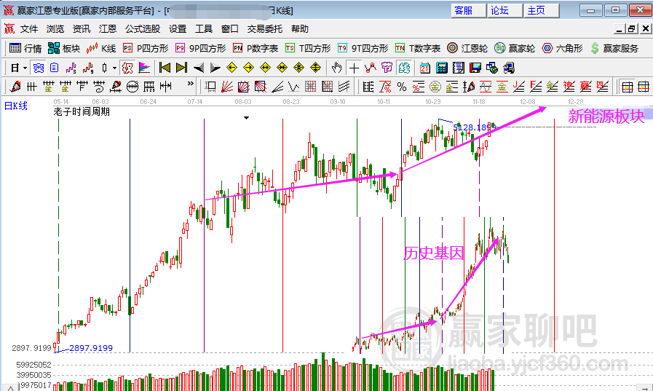Select the red 神 angle line tool
Viewport: 653px width, 391px height.
coord(569,87)
